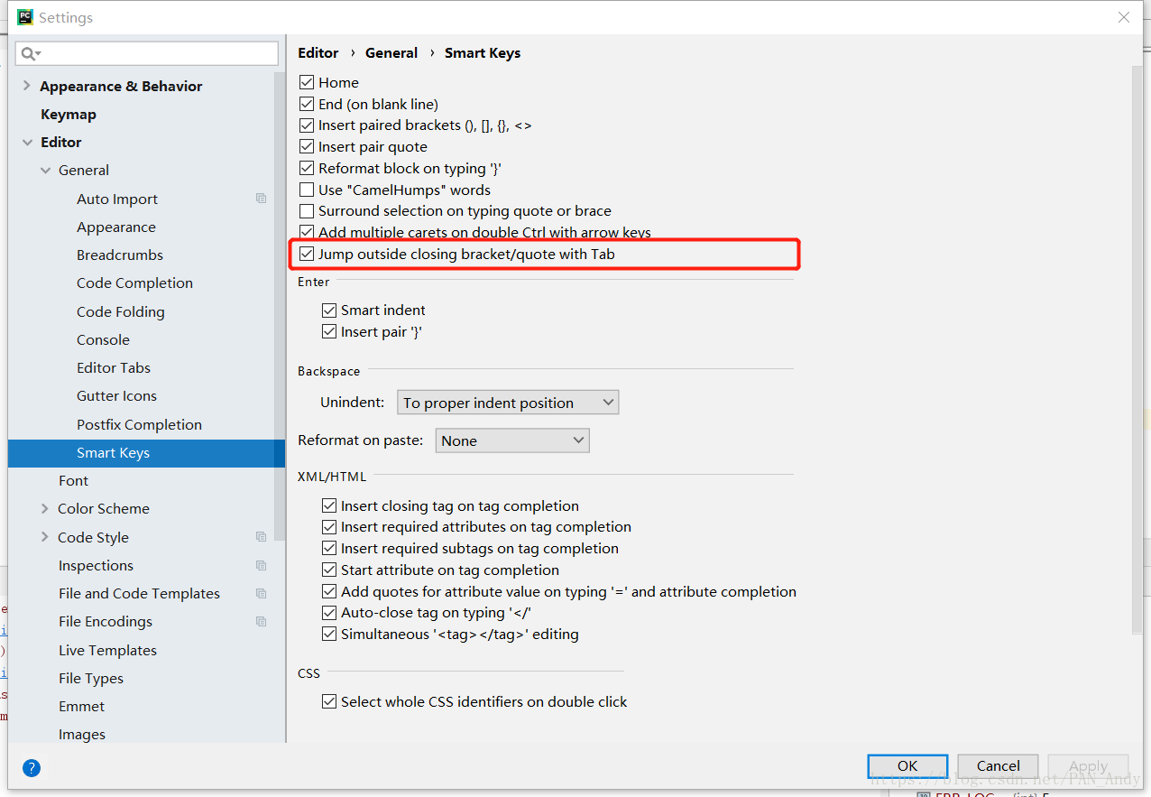Click General in the breadcrumb path

391,52
